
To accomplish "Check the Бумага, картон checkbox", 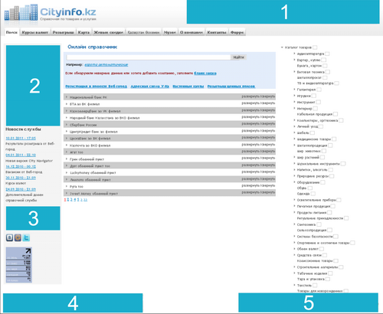I will tap(325, 66).
